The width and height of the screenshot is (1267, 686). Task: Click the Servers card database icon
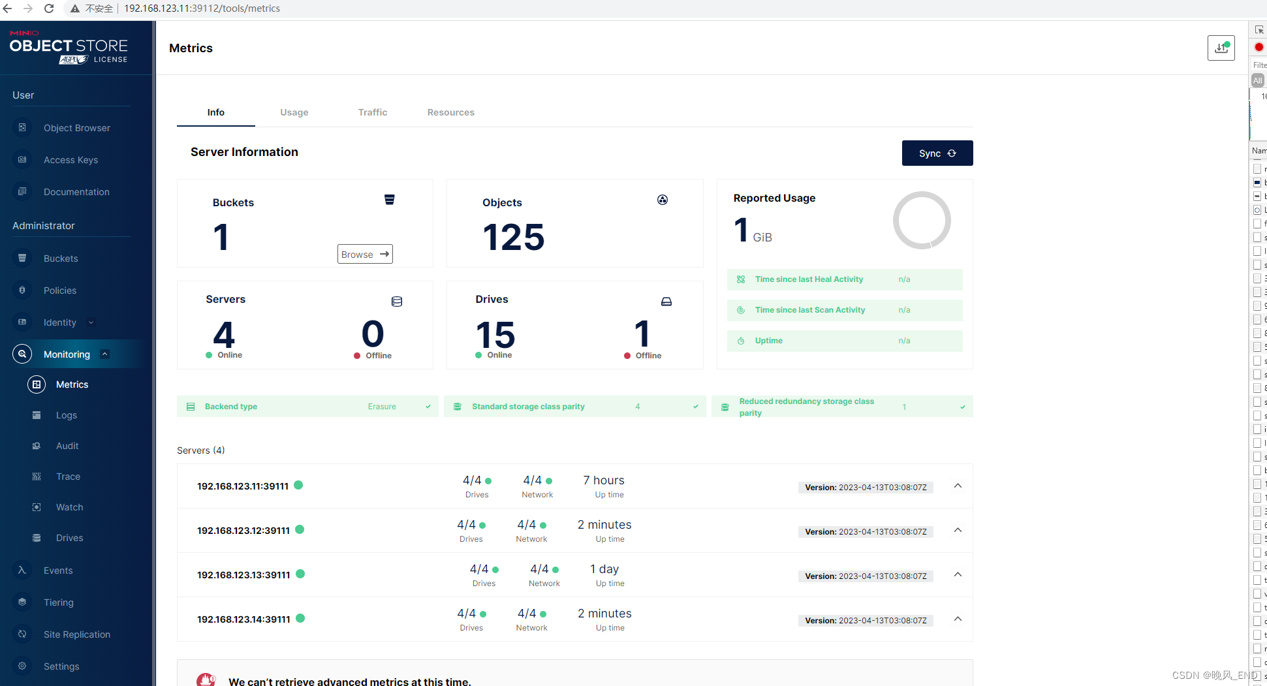pos(397,302)
